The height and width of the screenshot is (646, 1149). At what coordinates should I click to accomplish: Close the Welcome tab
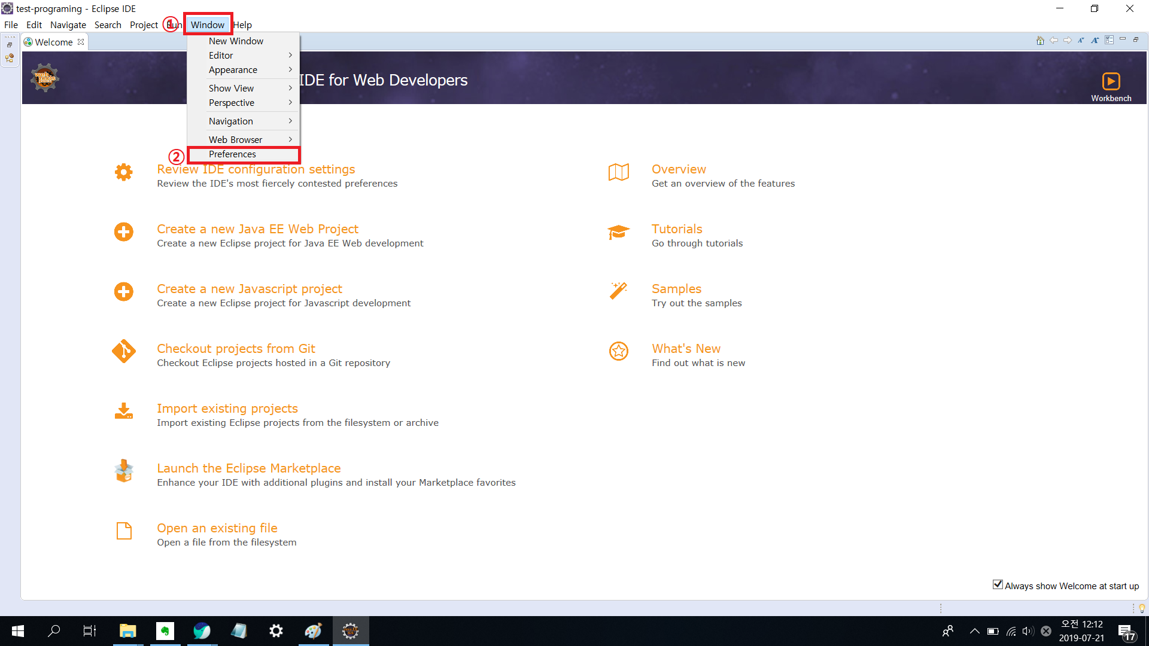point(81,42)
